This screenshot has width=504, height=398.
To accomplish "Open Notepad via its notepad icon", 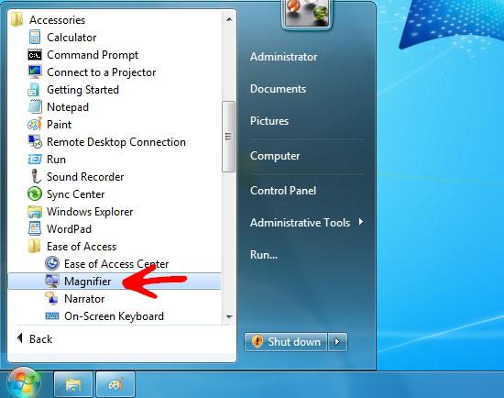I will click(x=35, y=106).
